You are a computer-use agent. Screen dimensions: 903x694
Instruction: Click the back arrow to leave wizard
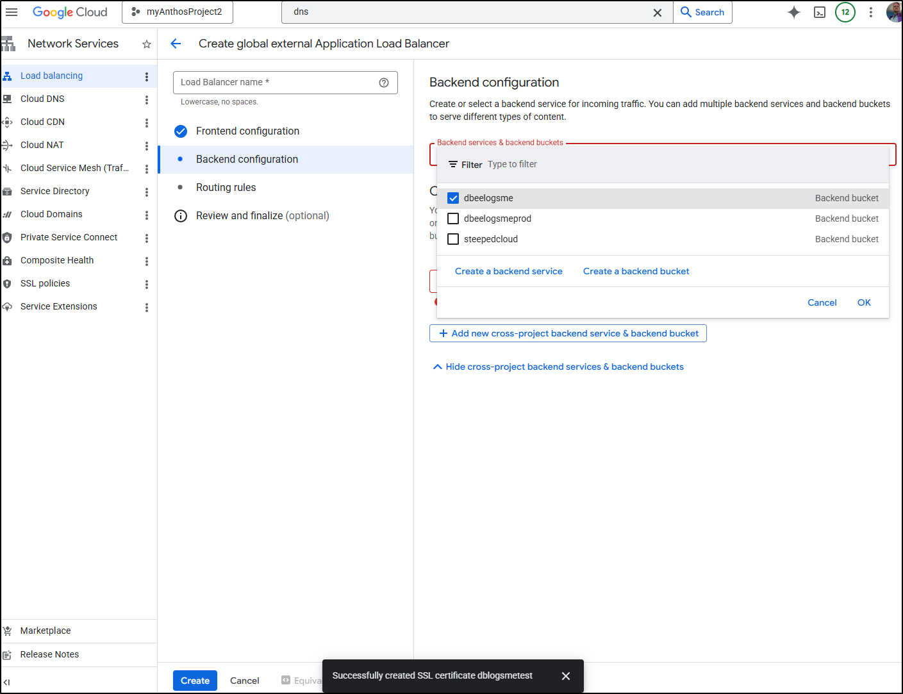coord(176,44)
